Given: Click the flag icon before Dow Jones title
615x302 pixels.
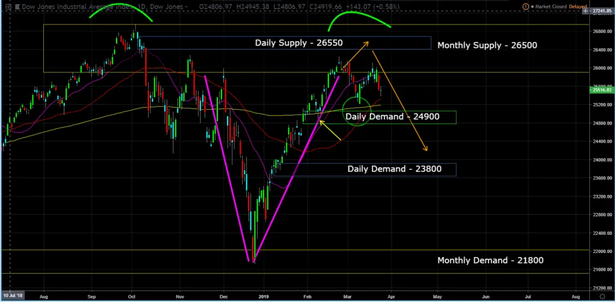Looking at the screenshot, I should click(x=18, y=7).
